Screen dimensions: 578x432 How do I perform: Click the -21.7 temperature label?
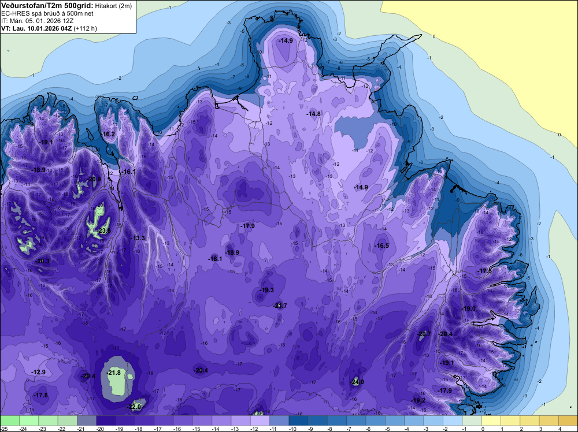(280, 306)
